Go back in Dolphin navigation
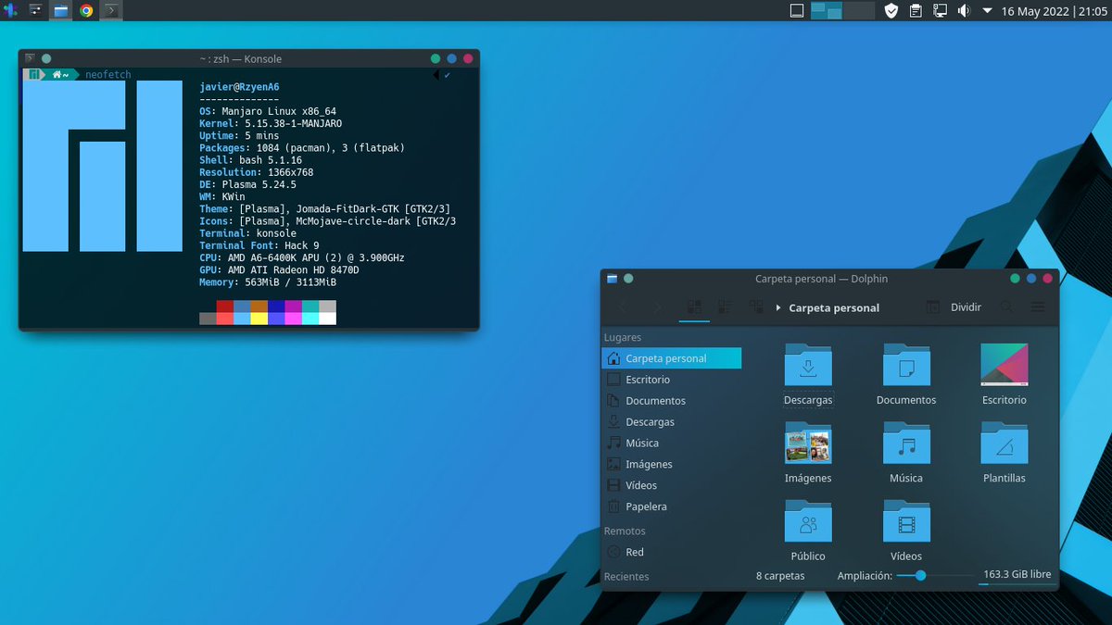 pyautogui.click(x=624, y=307)
